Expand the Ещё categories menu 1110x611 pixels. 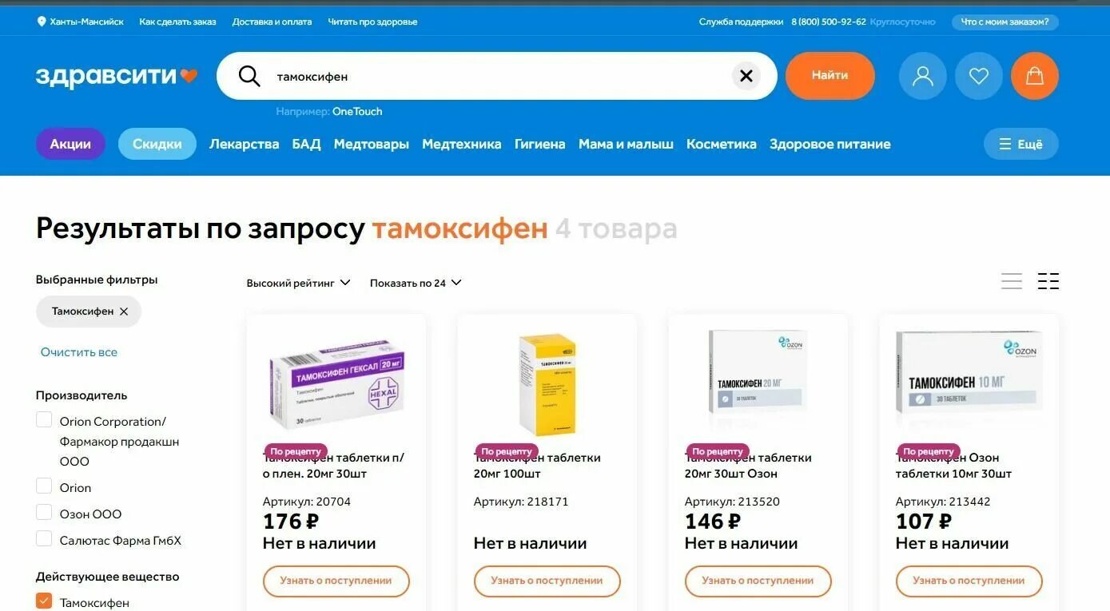[1020, 144]
